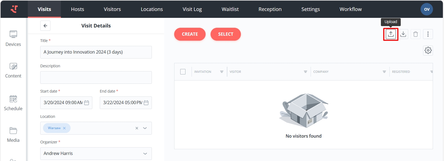Image resolution: width=444 pixels, height=161 pixels.
Task: Click the download visitors icon
Action: (x=403, y=34)
